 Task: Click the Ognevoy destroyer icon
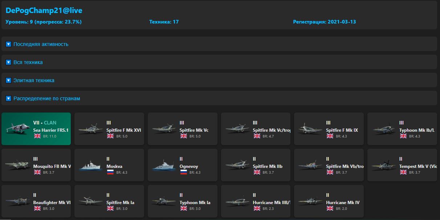tap(163, 165)
